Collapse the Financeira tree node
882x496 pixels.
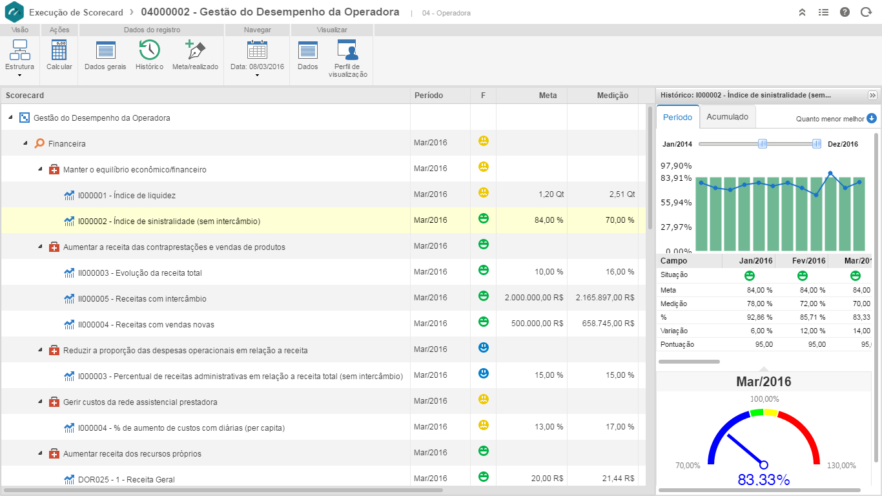pos(25,143)
